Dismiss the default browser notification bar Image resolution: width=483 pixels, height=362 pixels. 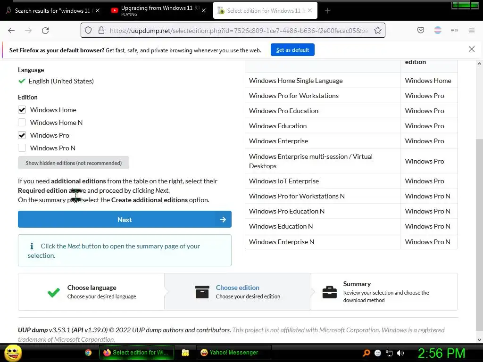472,49
